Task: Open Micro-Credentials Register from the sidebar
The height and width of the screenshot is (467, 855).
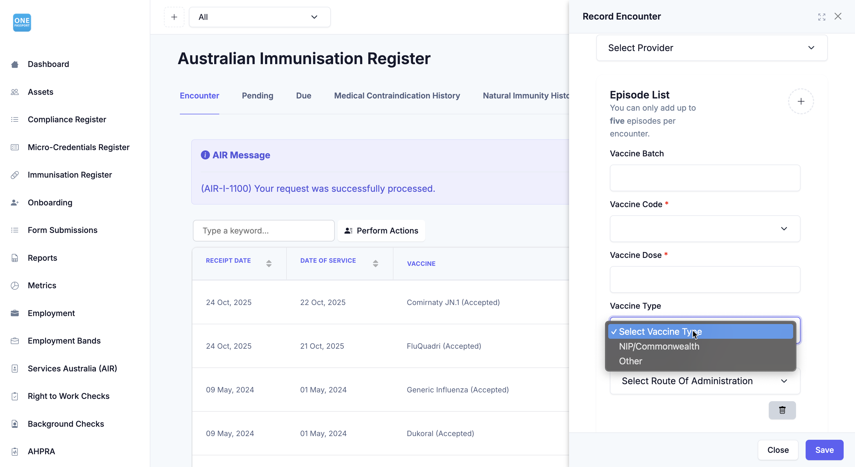Action: pos(78,147)
